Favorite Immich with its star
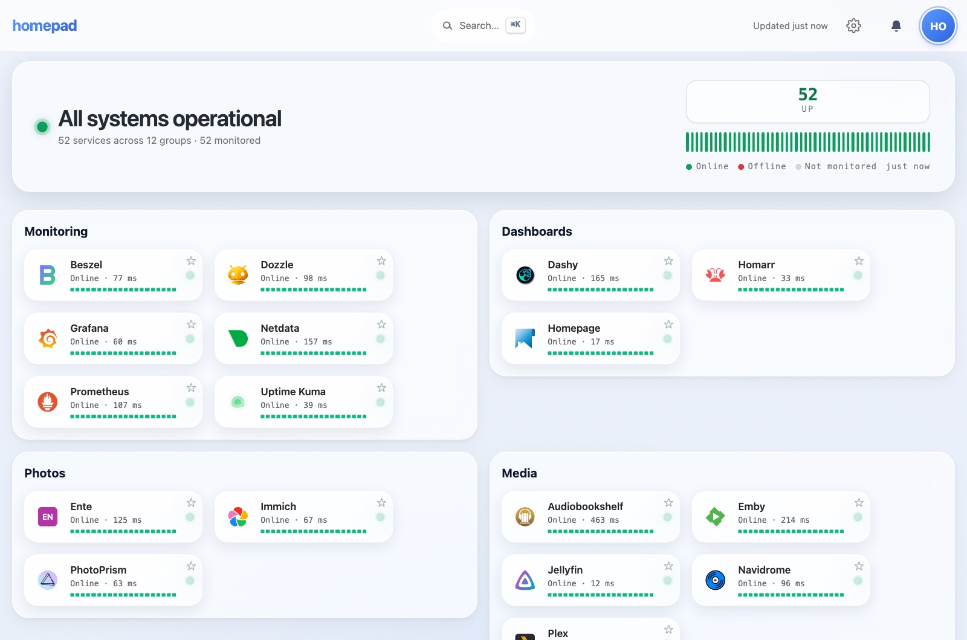The image size is (967, 640). point(381,503)
